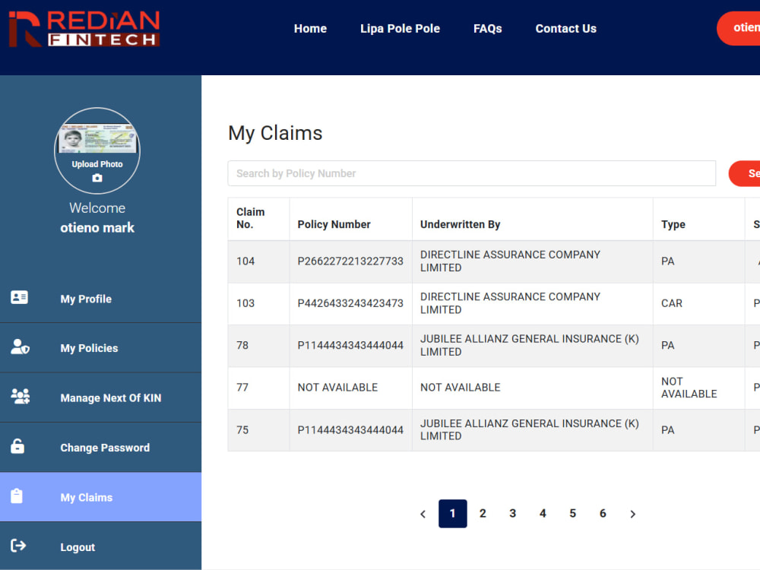Click the red Search button
Image resolution: width=760 pixels, height=570 pixels.
point(745,173)
